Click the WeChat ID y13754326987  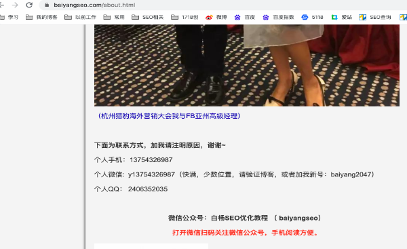click(151, 174)
